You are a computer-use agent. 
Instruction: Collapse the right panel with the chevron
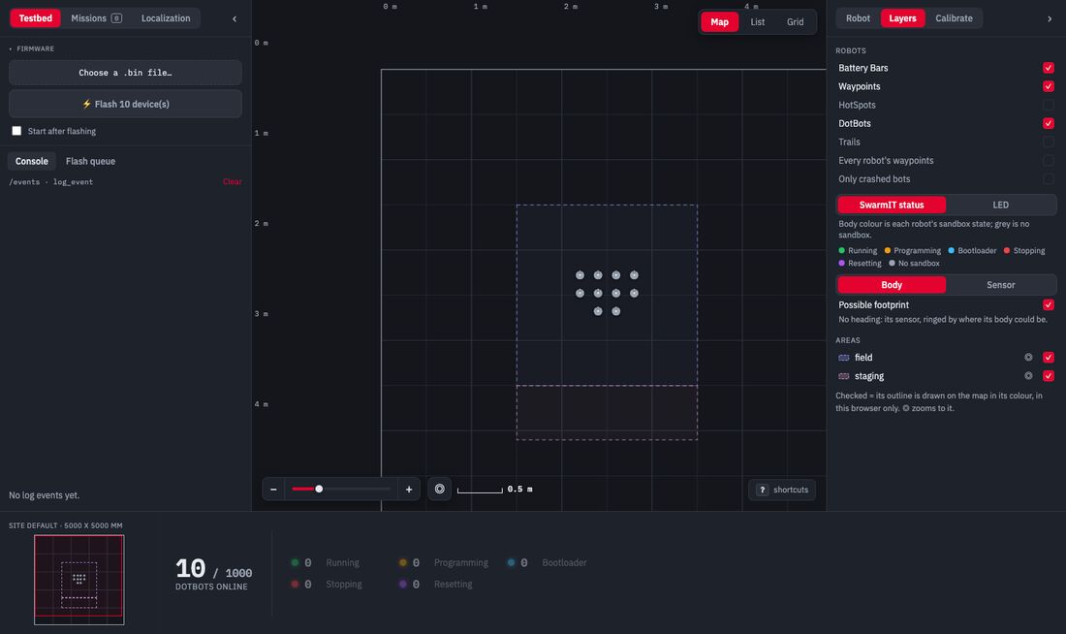click(x=1049, y=18)
